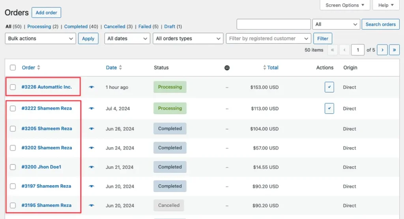Click the order search text field

pos(273,24)
